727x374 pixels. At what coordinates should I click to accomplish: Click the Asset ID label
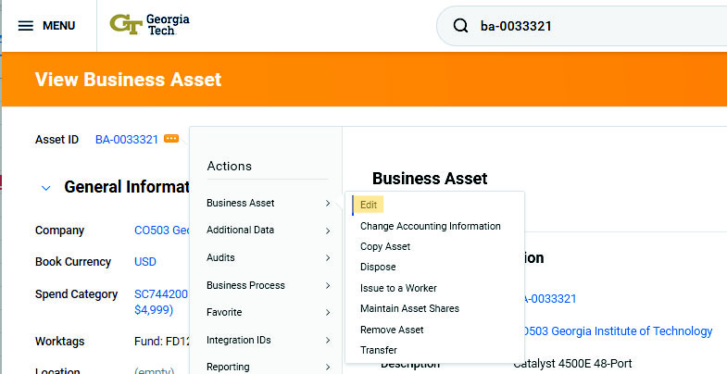[x=57, y=140]
